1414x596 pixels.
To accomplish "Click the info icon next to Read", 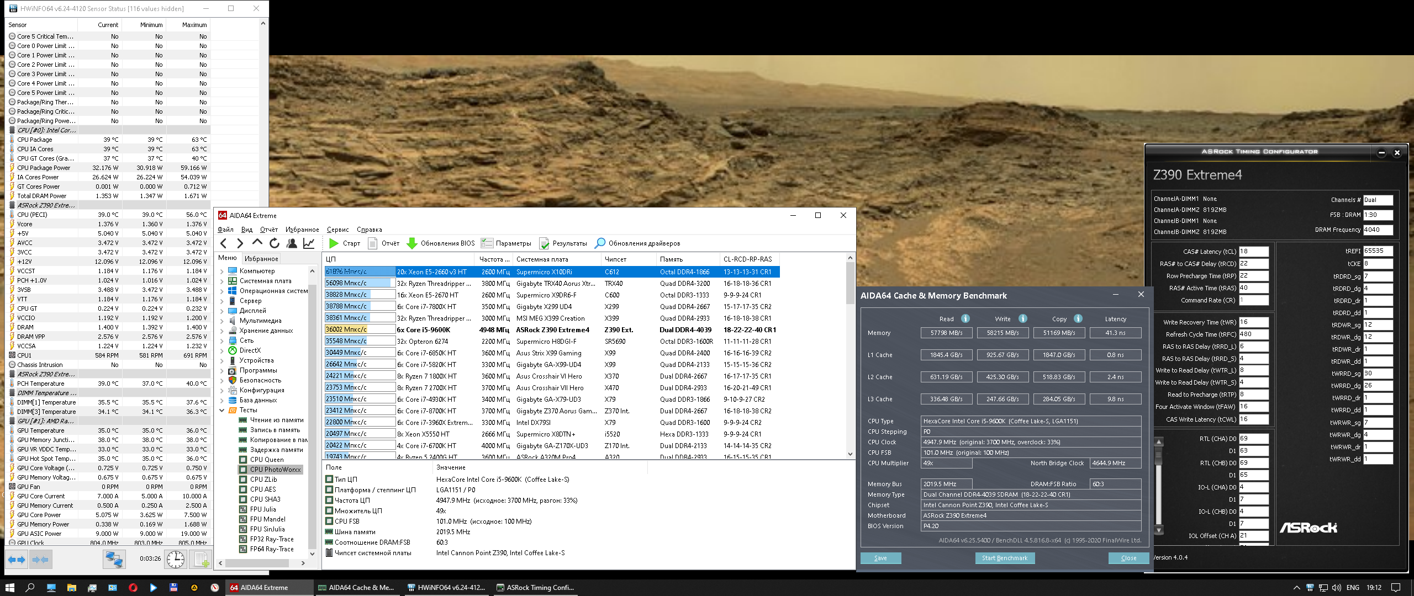I will tap(965, 318).
